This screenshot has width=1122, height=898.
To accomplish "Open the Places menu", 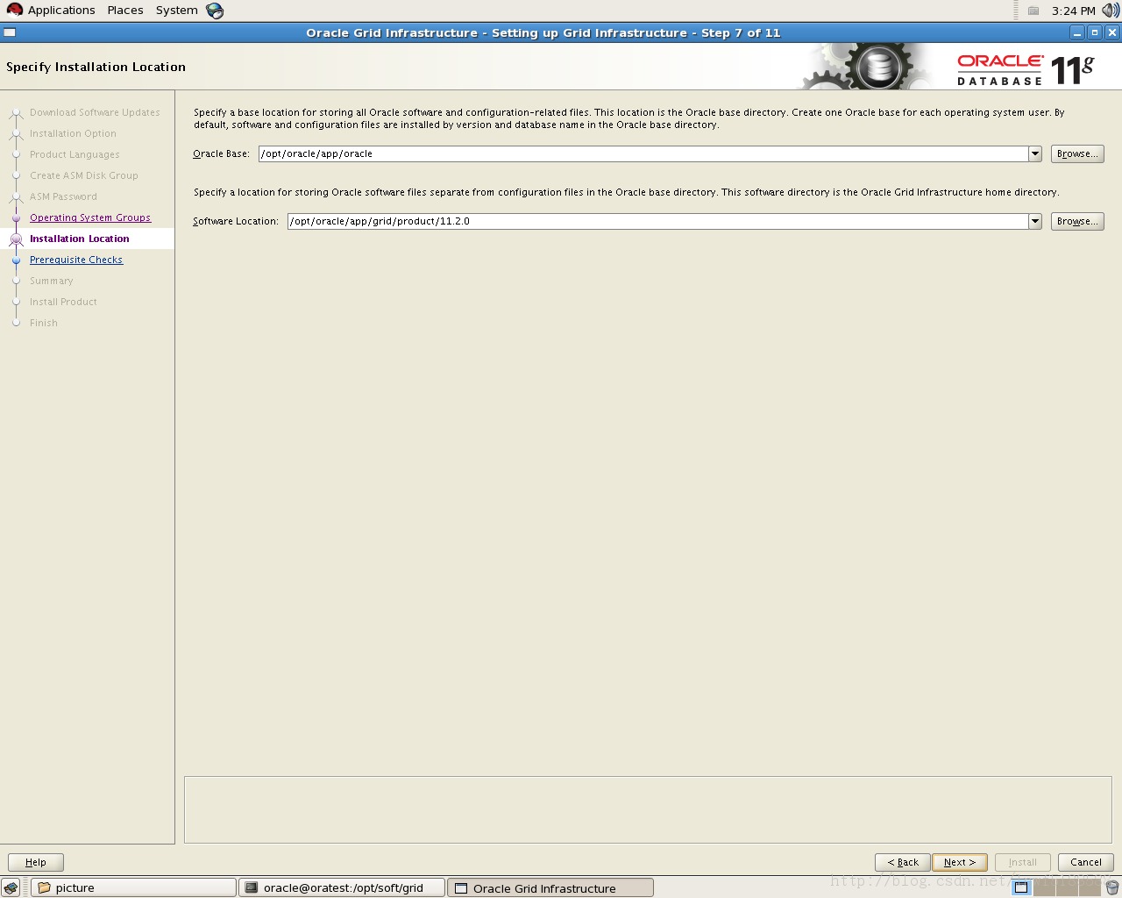I will tap(125, 11).
